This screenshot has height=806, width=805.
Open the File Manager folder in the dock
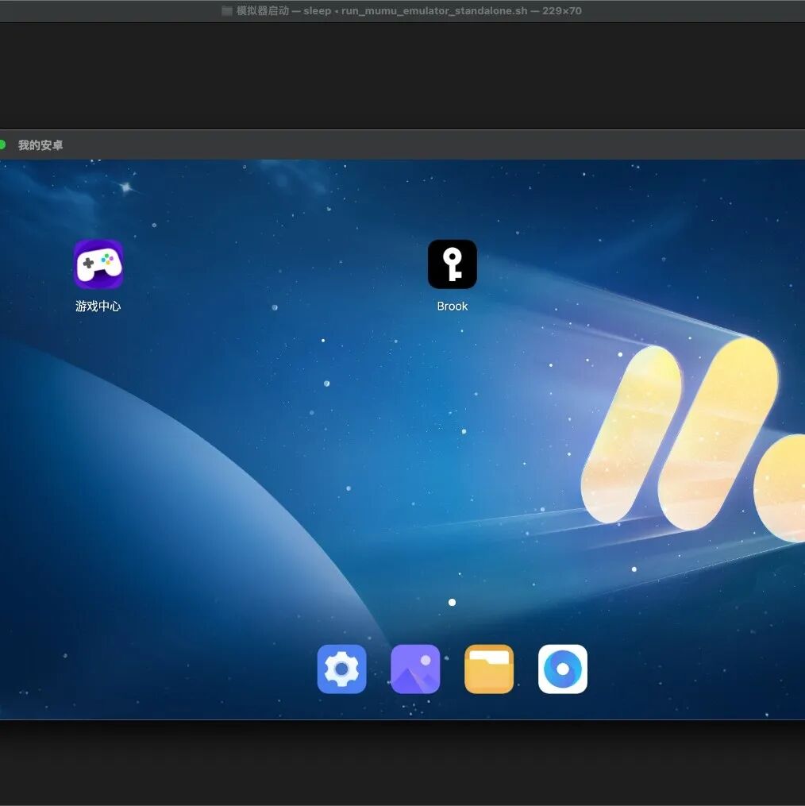489,669
